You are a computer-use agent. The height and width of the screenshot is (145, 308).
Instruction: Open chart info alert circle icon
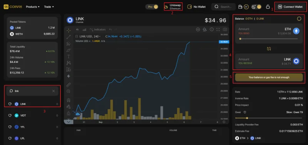pyautogui.click(x=211, y=30)
